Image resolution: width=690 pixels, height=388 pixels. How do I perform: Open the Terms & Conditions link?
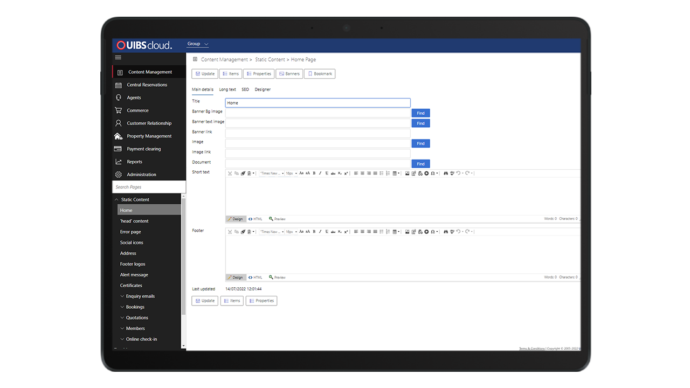(x=532, y=349)
